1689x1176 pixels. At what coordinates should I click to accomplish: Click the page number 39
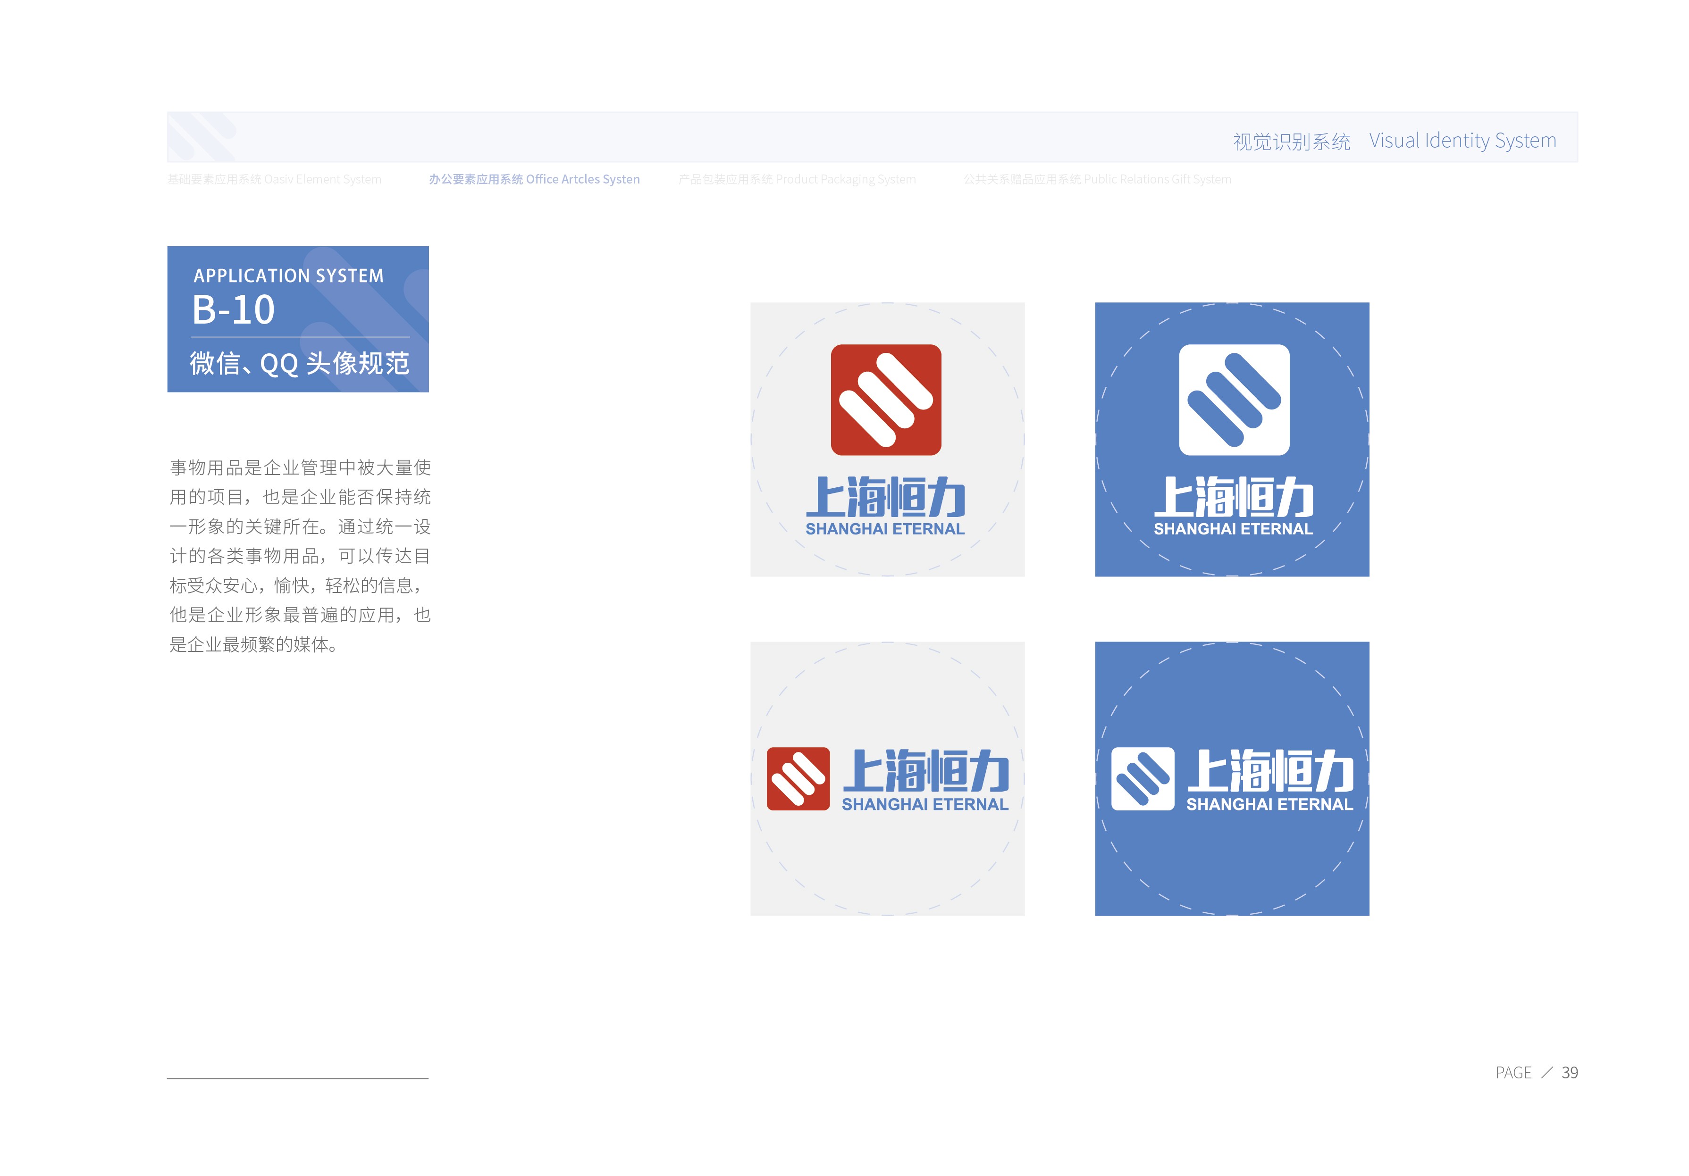tap(1570, 1073)
